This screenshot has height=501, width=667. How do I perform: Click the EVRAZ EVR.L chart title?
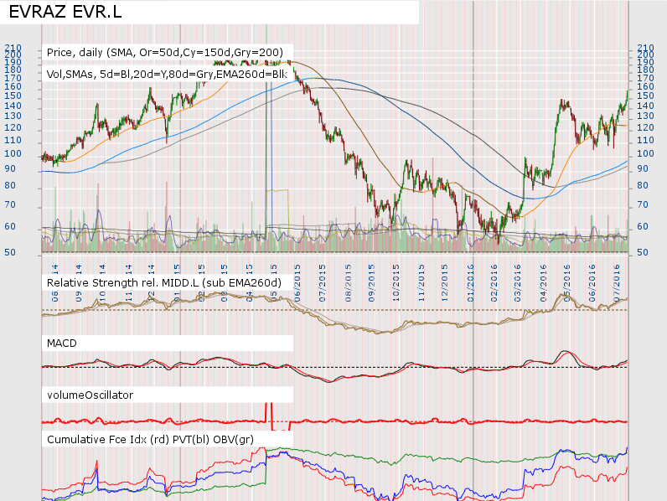pyautogui.click(x=65, y=12)
